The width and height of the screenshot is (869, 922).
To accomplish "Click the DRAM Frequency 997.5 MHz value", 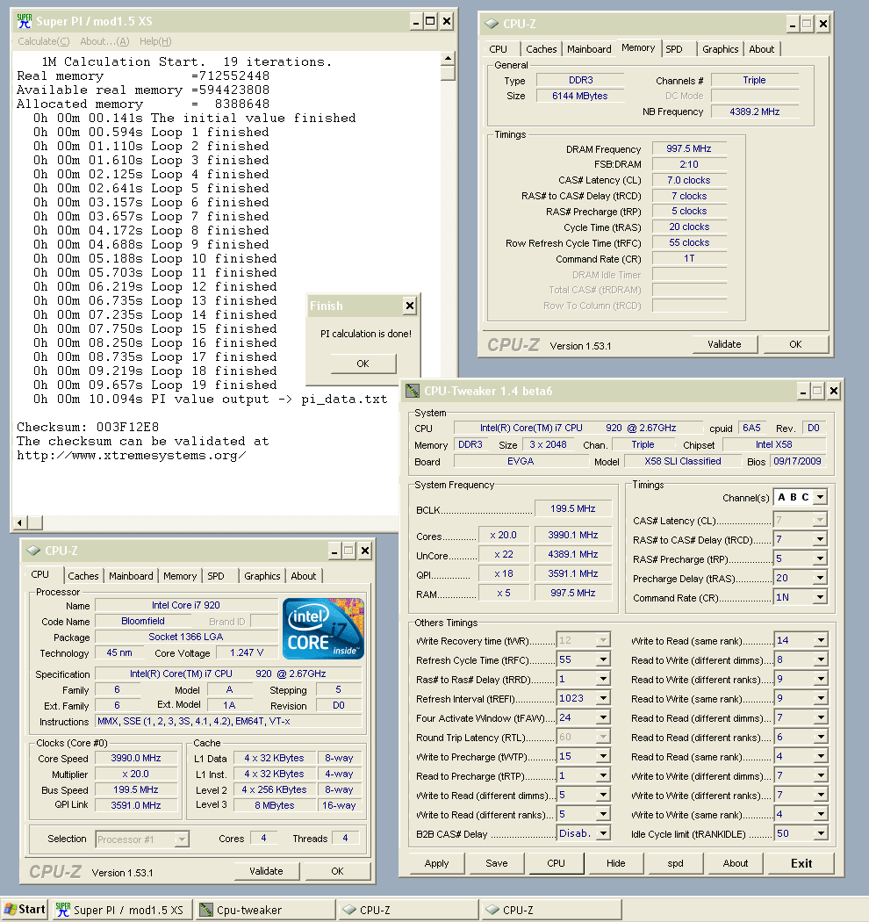I will 689,148.
